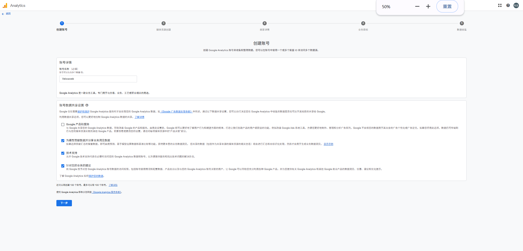Click the back arrow next to 返回
The width and height of the screenshot is (523, 251).
click(3, 14)
